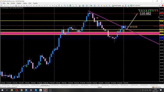Open the search magnifier
The image size is (164, 92).
(x=159, y=6)
